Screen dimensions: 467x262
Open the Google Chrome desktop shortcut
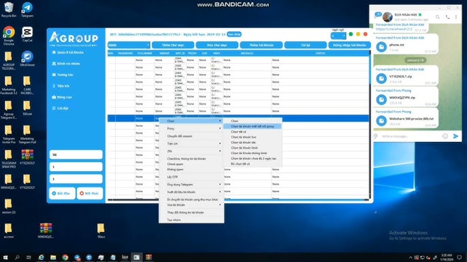coord(9,35)
